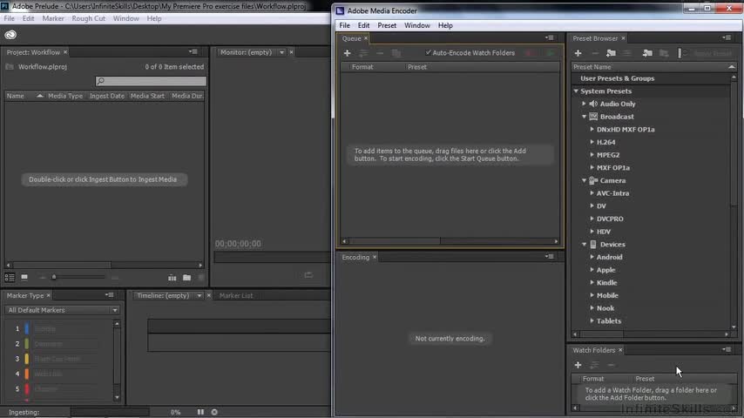Close the Prelude Project: Workflow tab
The image size is (744, 418).
point(65,52)
